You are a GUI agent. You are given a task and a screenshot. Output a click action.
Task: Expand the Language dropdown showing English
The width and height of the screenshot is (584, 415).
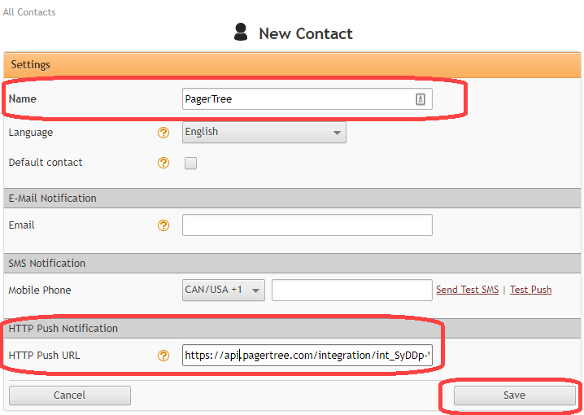click(x=264, y=132)
